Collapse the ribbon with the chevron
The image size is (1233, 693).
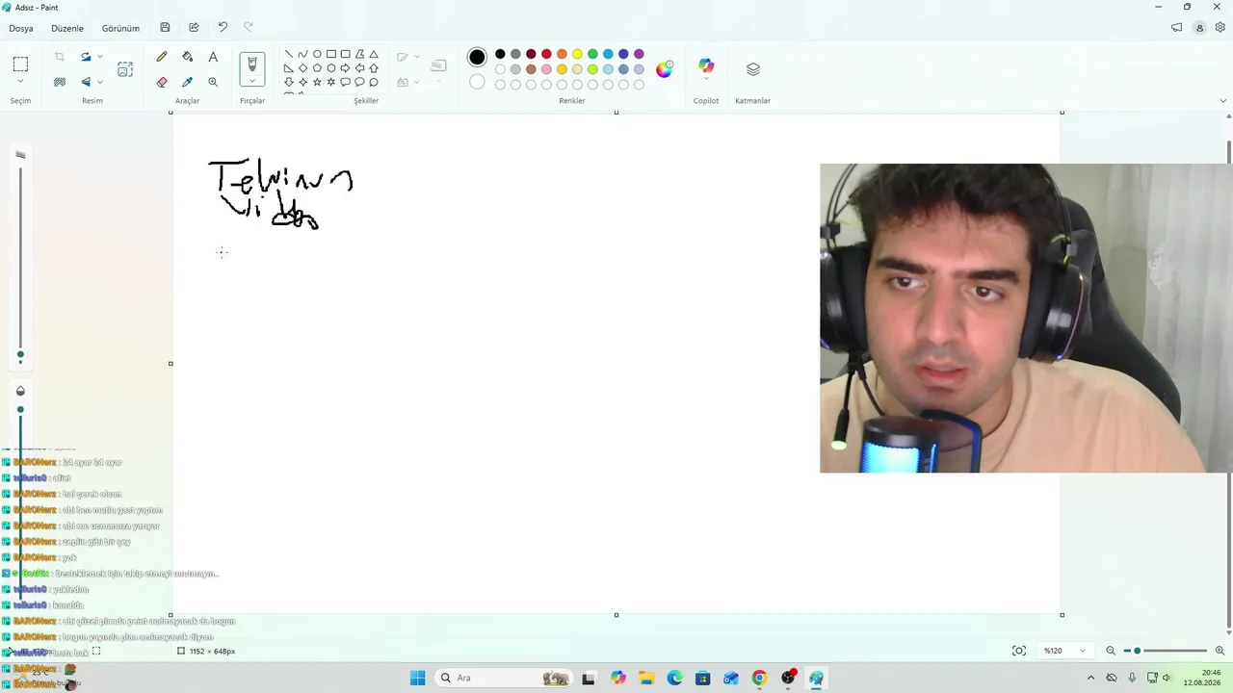[1223, 100]
